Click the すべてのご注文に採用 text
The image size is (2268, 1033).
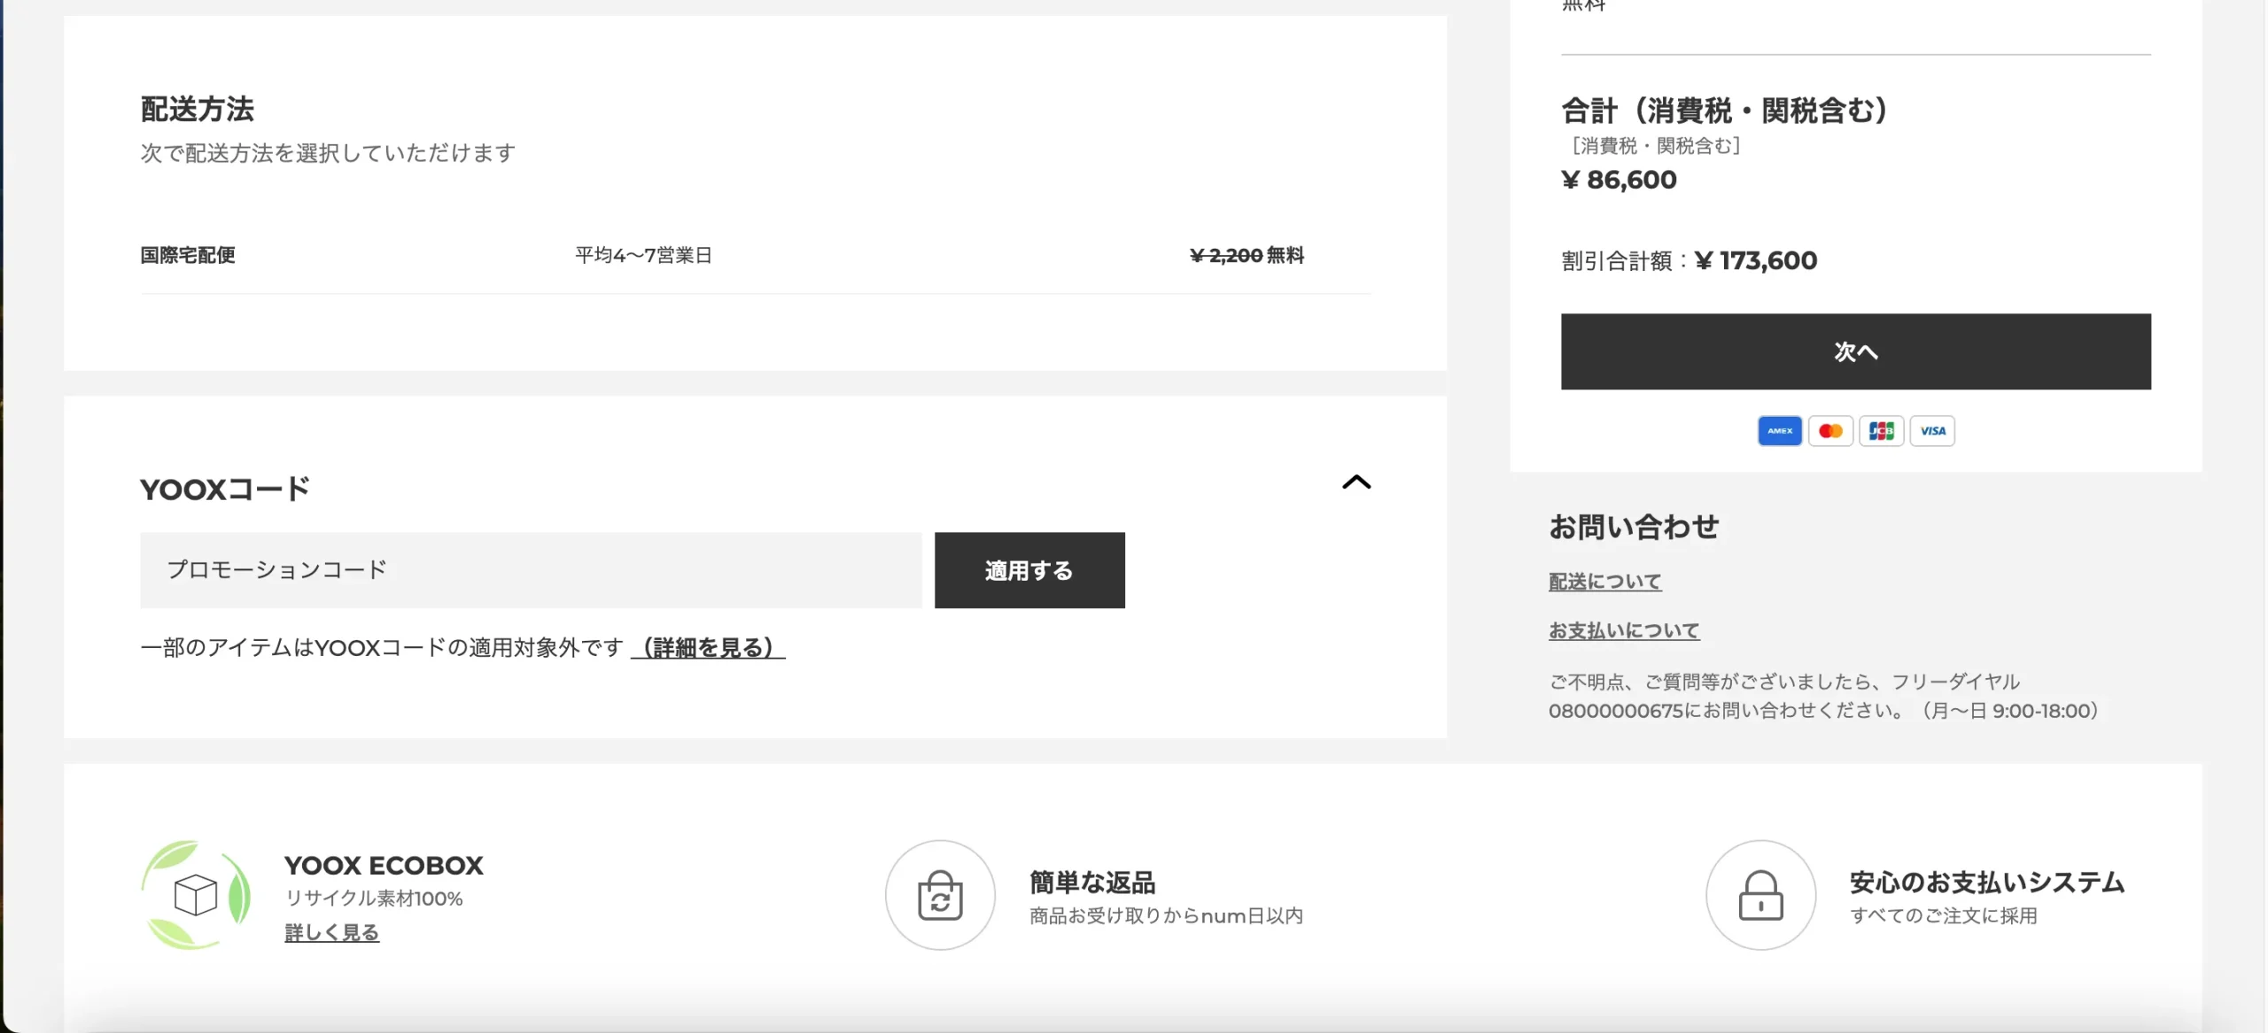click(x=1944, y=916)
